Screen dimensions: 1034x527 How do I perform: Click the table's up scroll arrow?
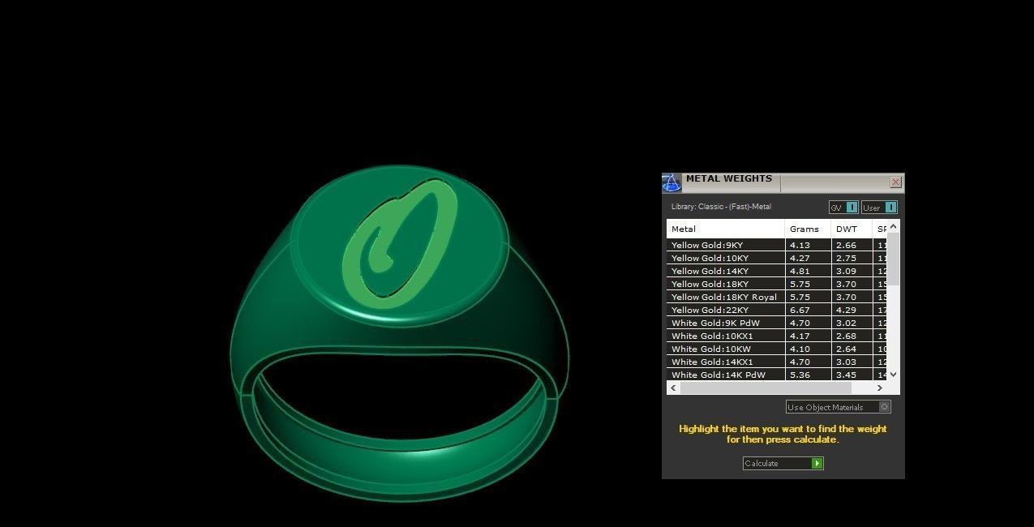894,227
